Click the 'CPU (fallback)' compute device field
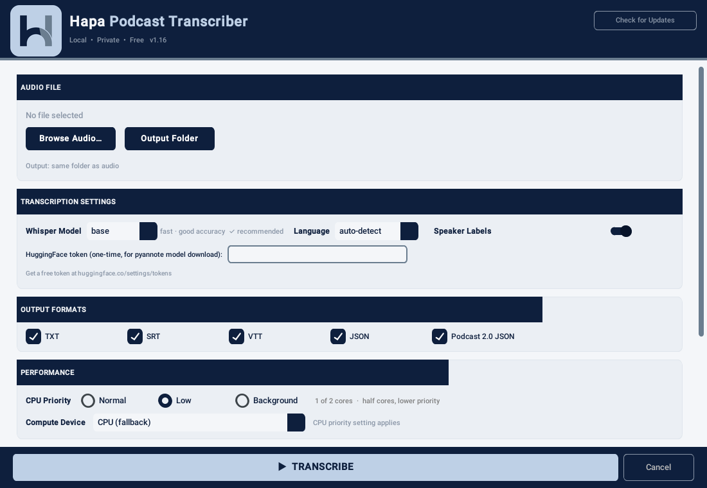Screen dimensions: 707x488 [x=190, y=423]
